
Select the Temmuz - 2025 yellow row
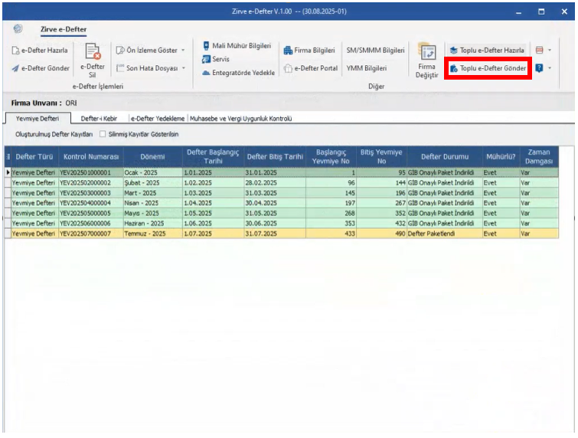pos(282,234)
